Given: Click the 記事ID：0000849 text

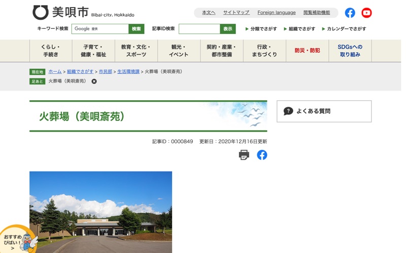Looking at the screenshot, I should click(x=173, y=142).
